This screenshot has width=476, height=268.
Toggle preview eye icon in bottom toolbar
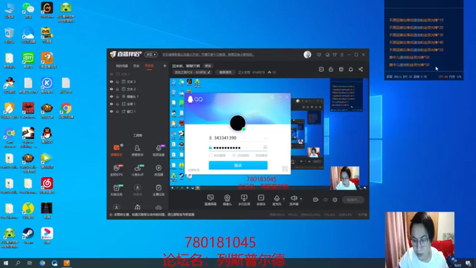pos(325,200)
